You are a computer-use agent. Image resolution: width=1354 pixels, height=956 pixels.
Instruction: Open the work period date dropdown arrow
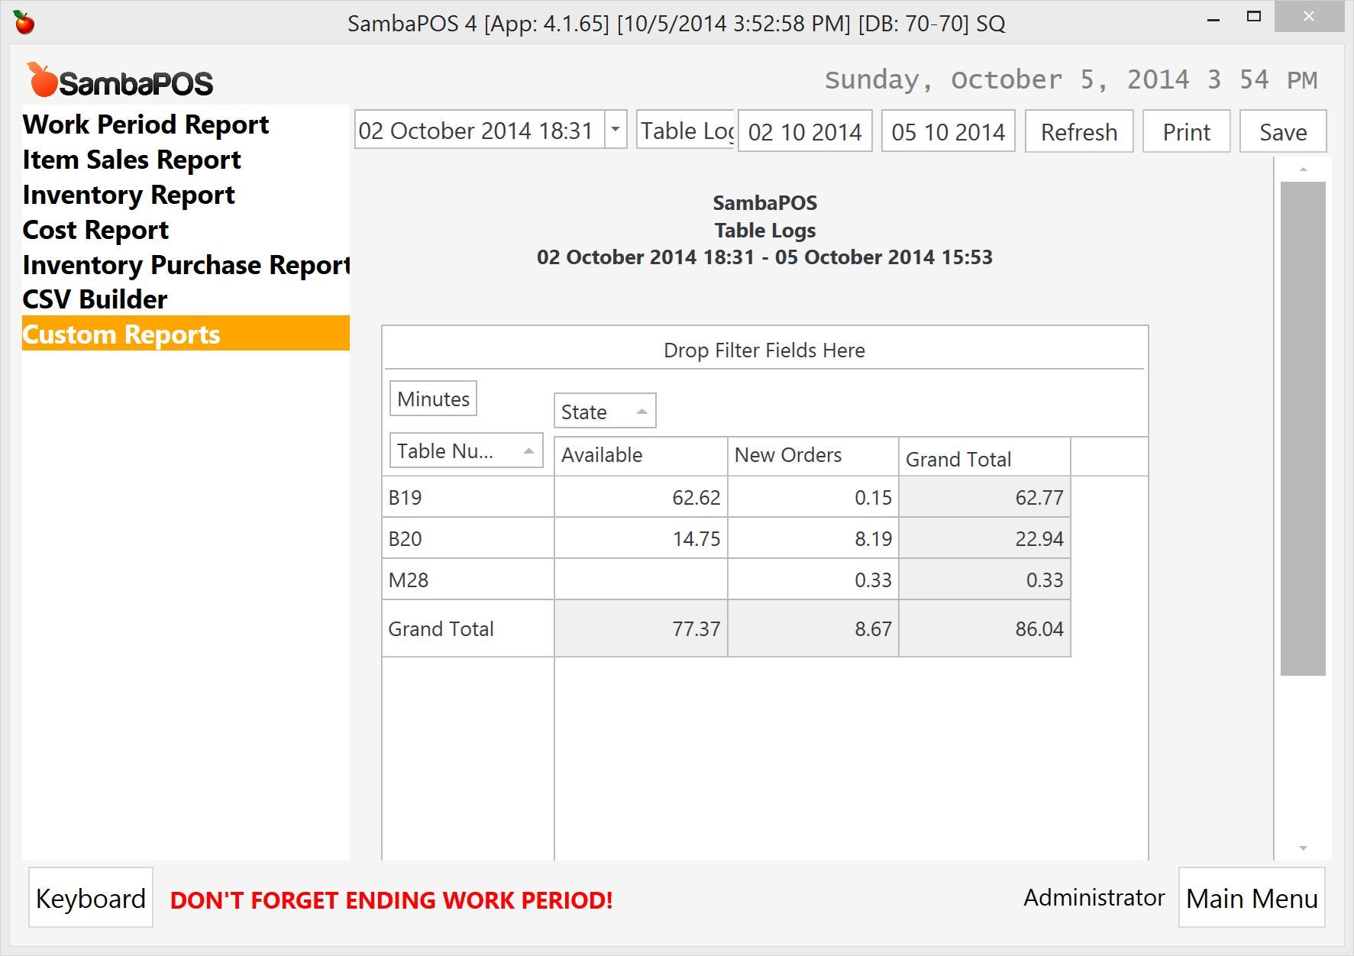tap(616, 130)
